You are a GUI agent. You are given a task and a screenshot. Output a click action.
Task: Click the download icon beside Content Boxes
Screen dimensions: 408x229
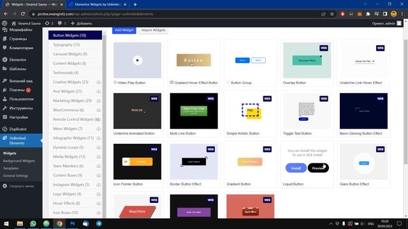point(98,176)
